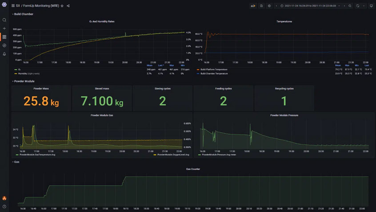376x212 pixels.
Task: Collapse the Powder Module row
Action: (x=24, y=82)
